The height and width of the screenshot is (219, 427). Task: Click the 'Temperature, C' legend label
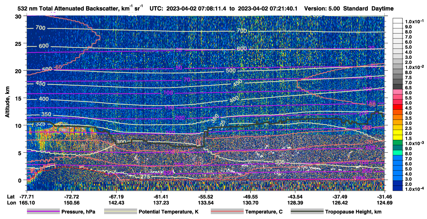(x=264, y=212)
